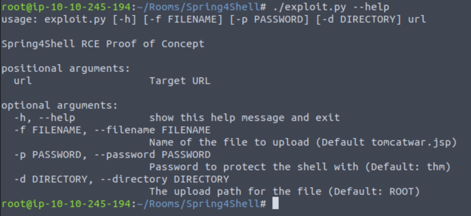Click the "optional arguments:" heading
The height and width of the screenshot is (216, 471).
[x=60, y=105]
